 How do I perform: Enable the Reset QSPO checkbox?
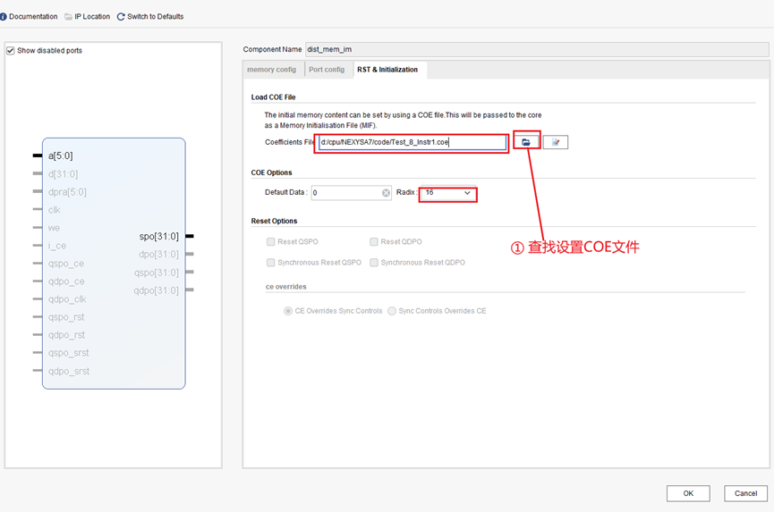point(271,242)
